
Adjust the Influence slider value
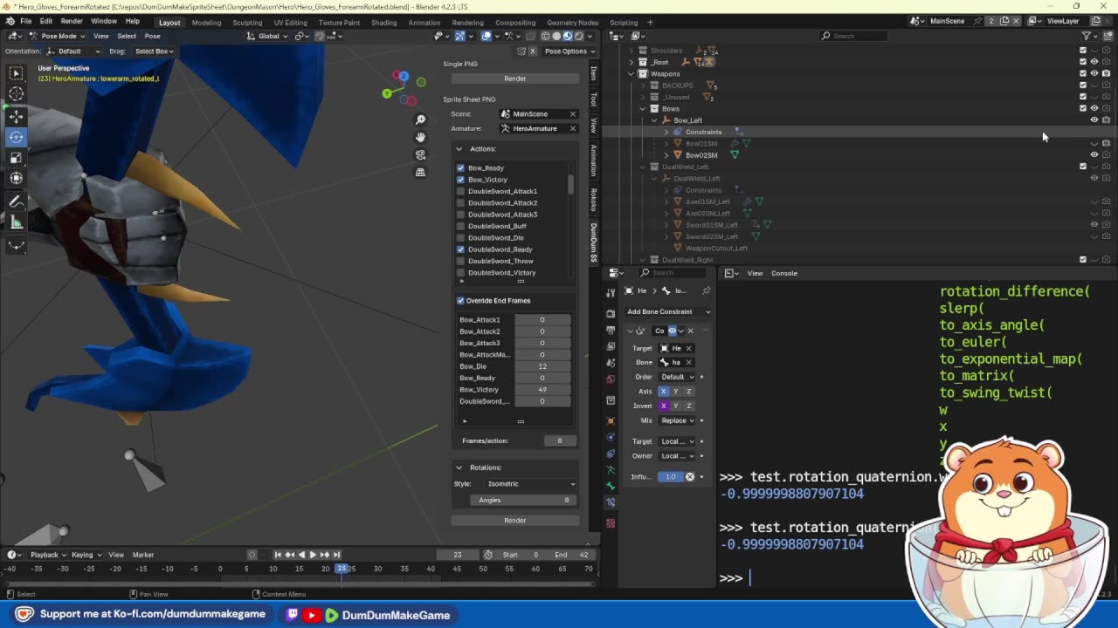coord(670,477)
